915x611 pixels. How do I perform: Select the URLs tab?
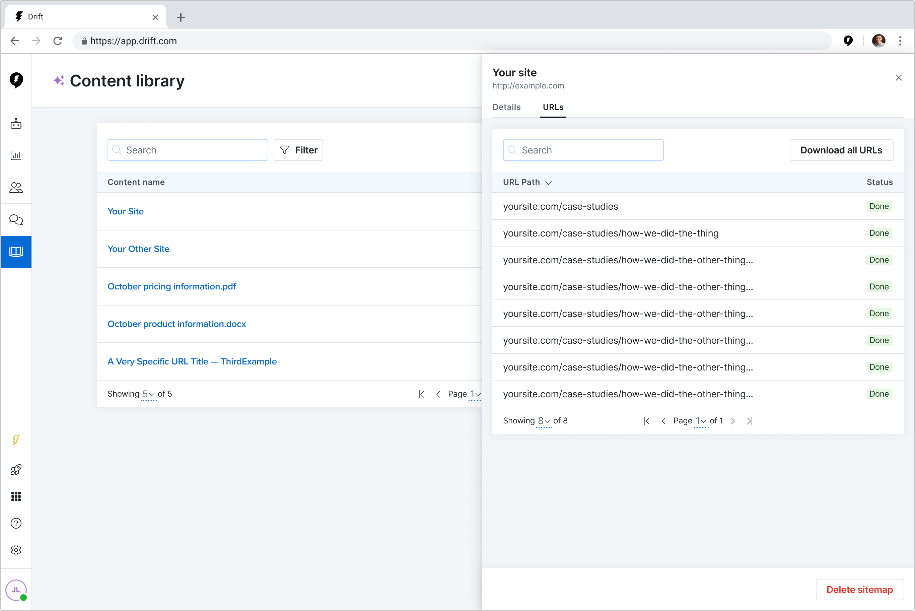pyautogui.click(x=553, y=107)
